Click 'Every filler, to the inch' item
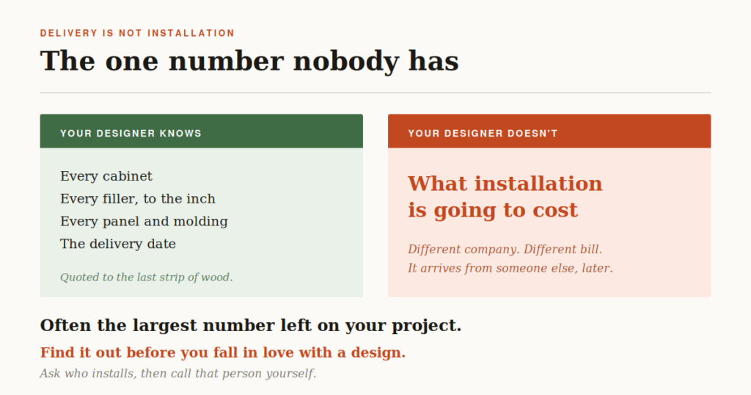 pyautogui.click(x=137, y=199)
